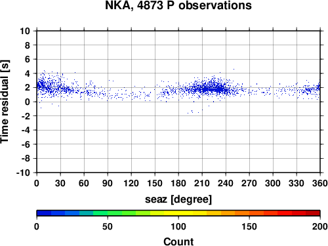Click the colorbar tick label 100
The image size is (328, 246).
178,226
